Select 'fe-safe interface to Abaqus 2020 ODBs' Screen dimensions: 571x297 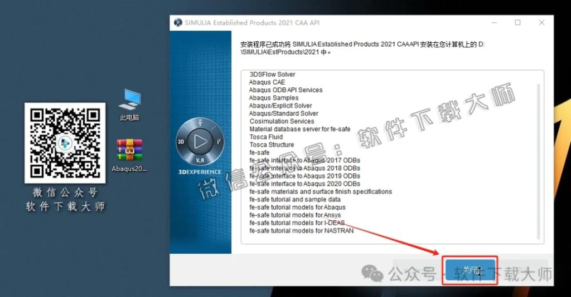click(x=305, y=184)
